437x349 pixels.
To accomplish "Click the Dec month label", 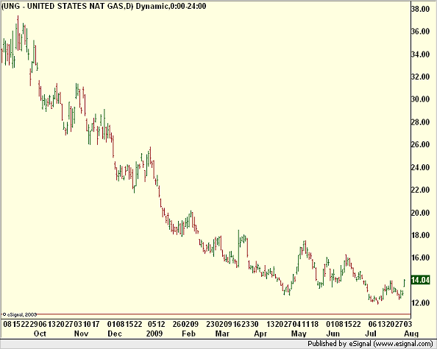I will (115, 334).
